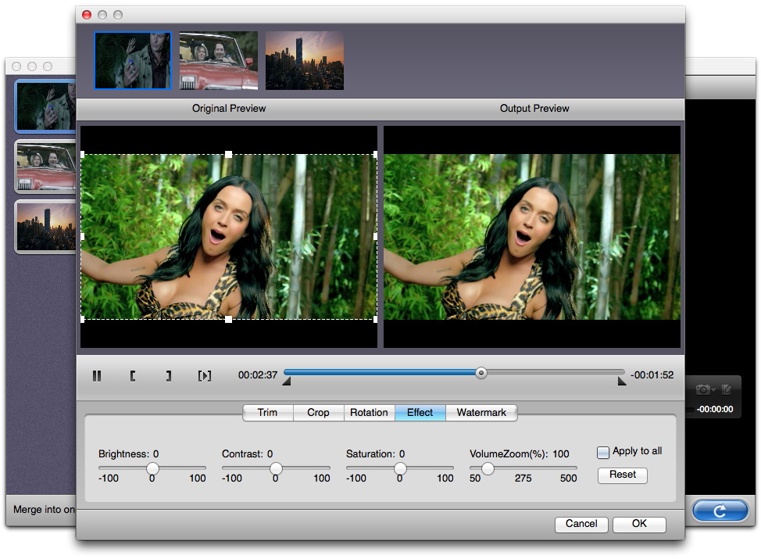Set trim end with right bracket icon
The image size is (761, 559).
(169, 375)
